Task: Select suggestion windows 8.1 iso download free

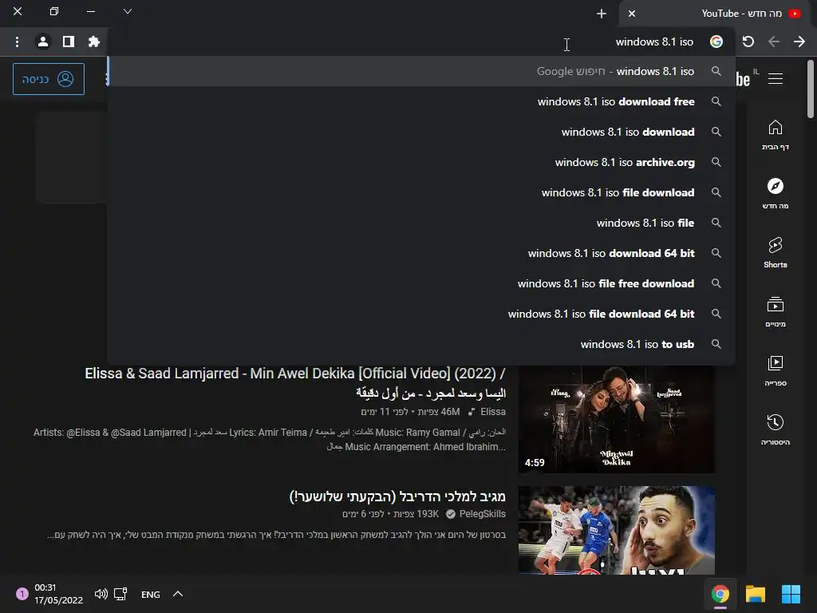Action: [421, 101]
